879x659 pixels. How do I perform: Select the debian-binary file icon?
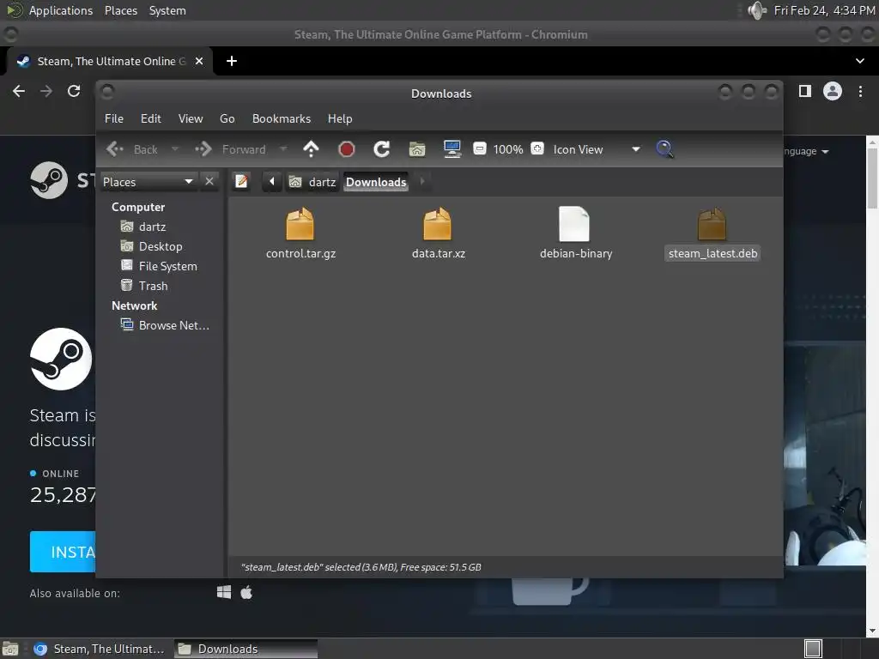pyautogui.click(x=574, y=224)
